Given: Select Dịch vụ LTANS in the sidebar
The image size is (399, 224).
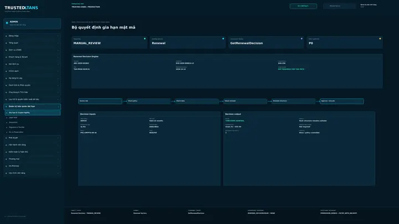Looking at the screenshot, I should (32, 50).
